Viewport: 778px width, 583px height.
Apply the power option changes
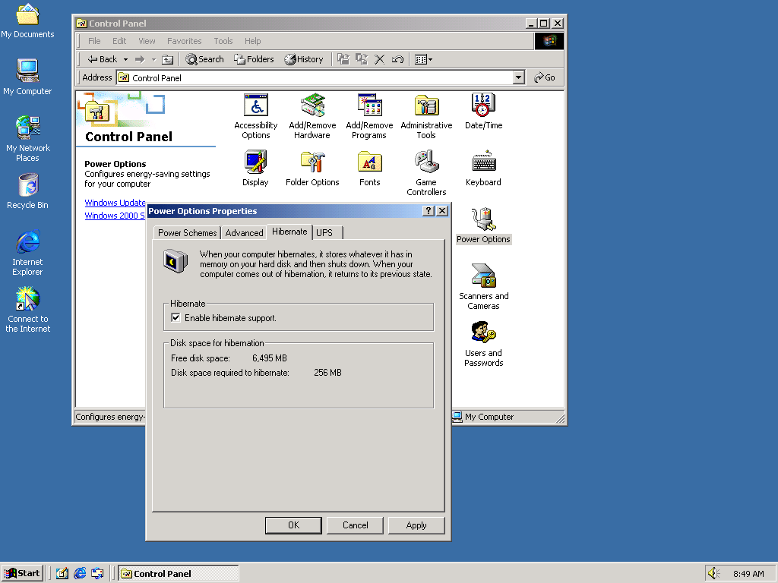[416, 525]
